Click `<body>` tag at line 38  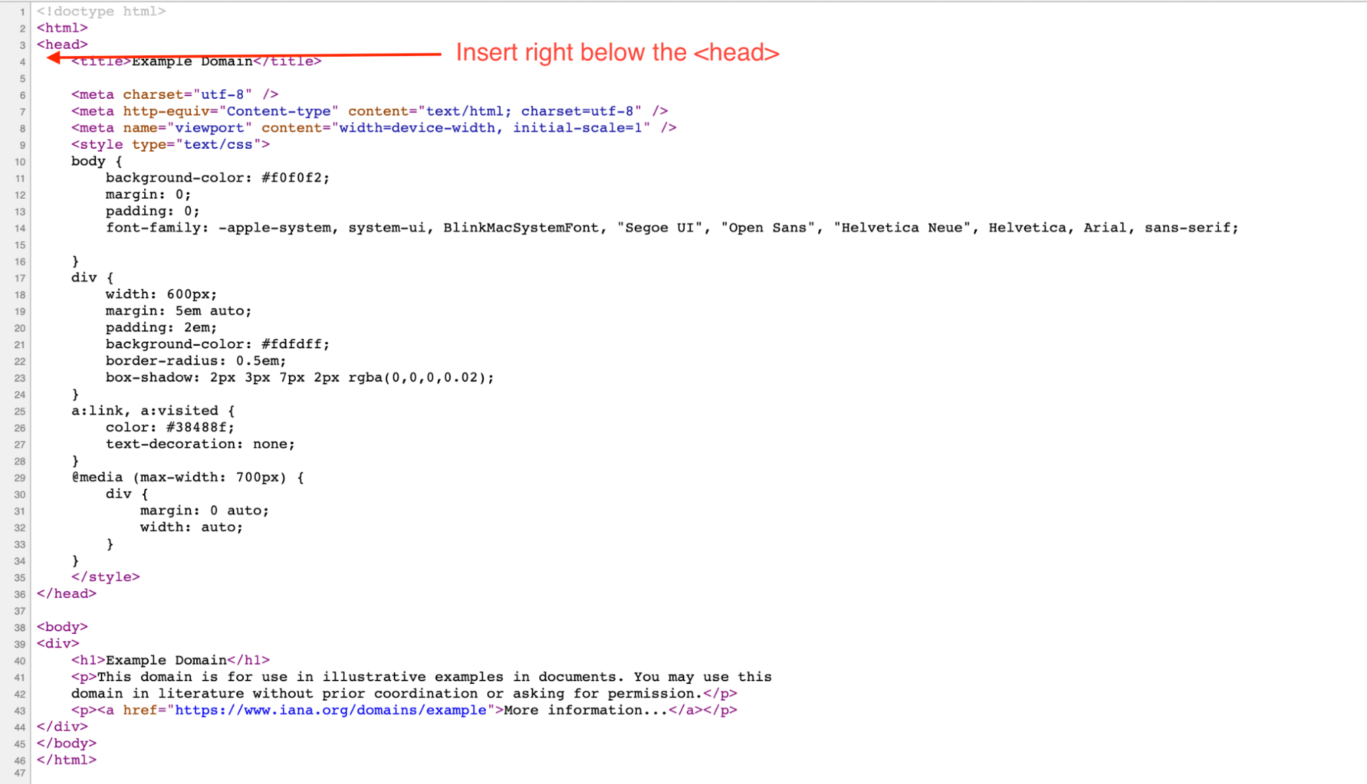(x=61, y=626)
